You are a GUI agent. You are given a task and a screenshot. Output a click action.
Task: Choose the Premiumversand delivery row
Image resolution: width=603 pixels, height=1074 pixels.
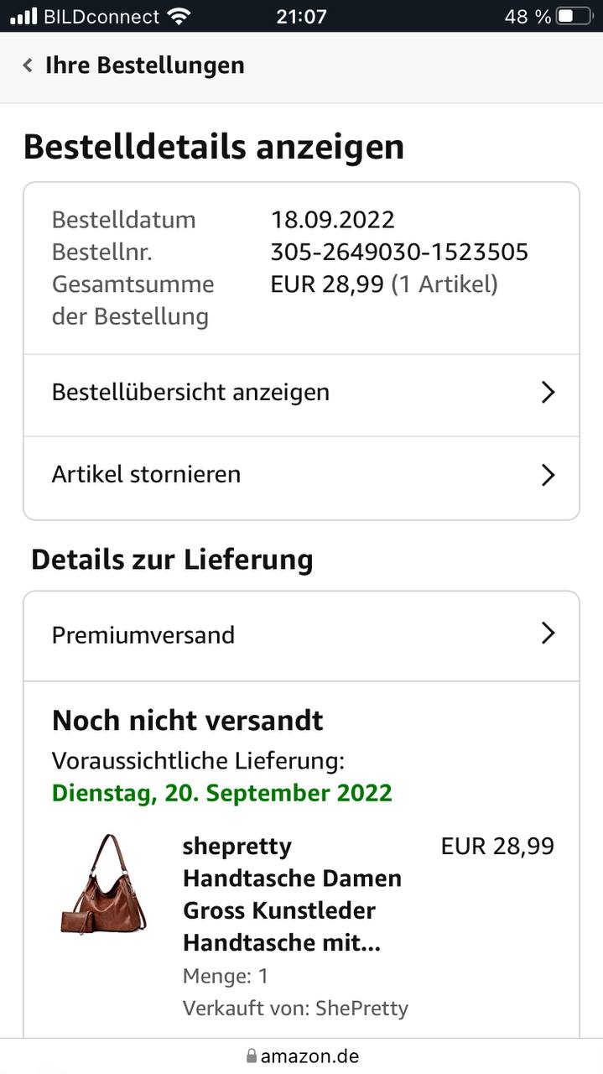point(143,635)
